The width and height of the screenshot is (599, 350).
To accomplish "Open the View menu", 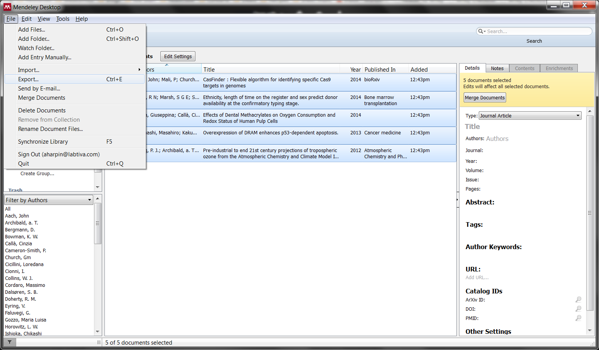I will (44, 19).
